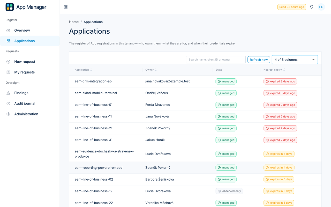Toggle the Nearest expiry sort arrow

(x=284, y=70)
